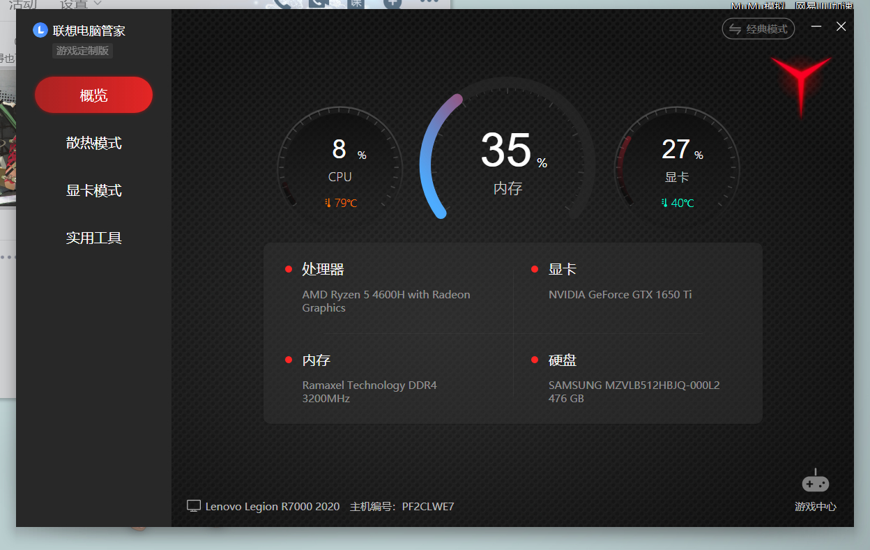
Task: Click the 游戏定制版 edition badge
Action: click(82, 51)
